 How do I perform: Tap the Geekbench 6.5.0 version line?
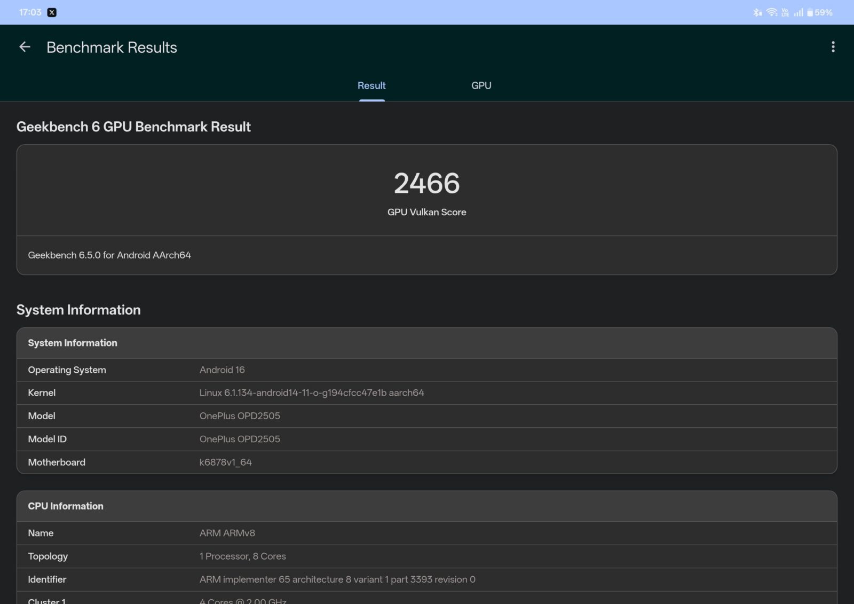[109, 255]
